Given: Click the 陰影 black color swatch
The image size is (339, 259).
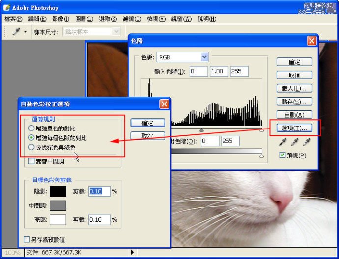Looking at the screenshot, I should [x=57, y=191].
